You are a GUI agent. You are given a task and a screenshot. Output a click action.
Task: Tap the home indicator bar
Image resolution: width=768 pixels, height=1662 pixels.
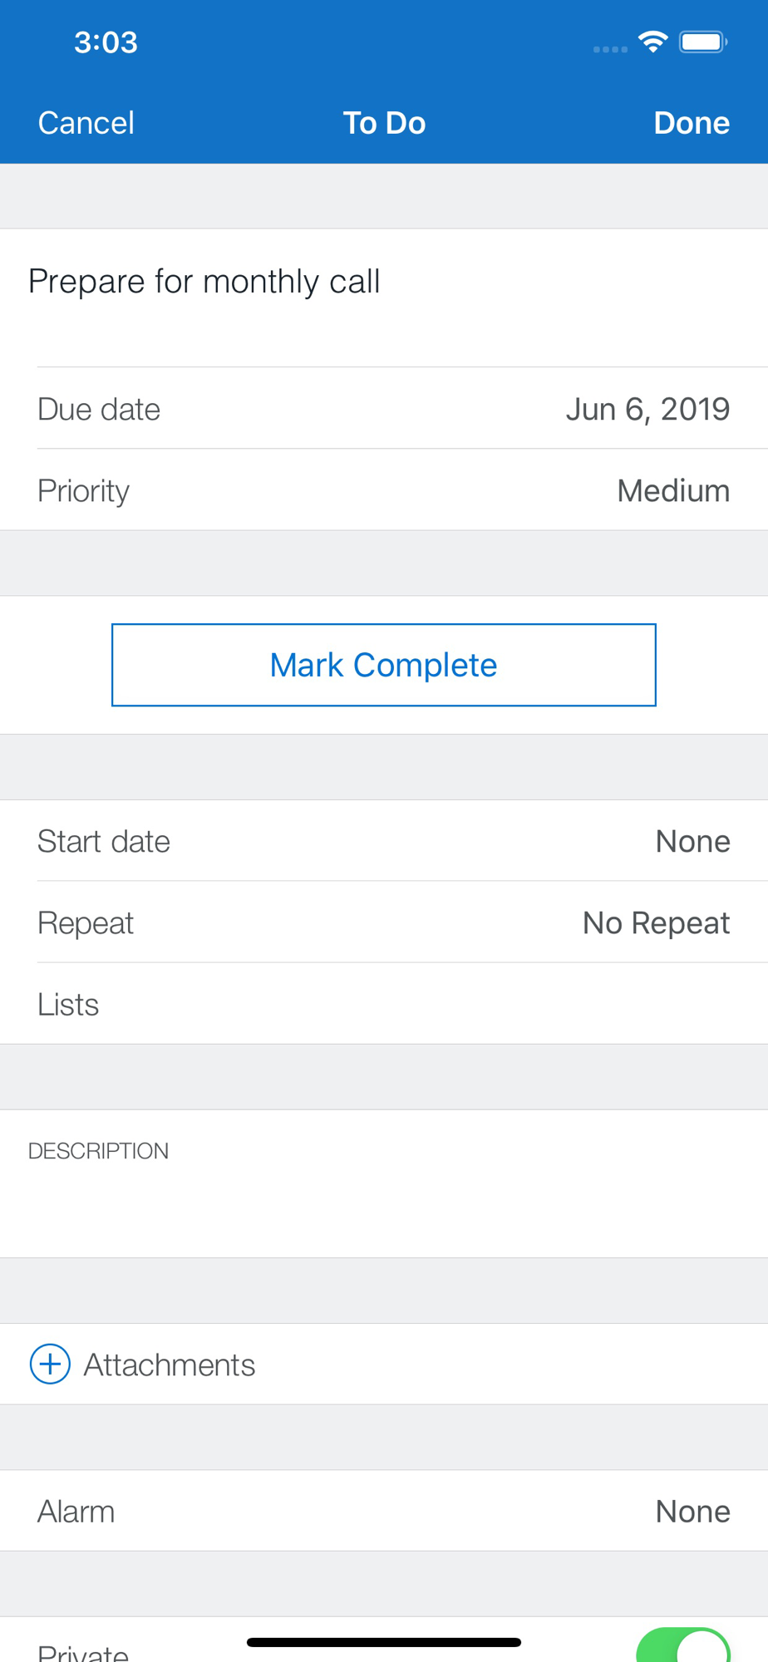[384, 1642]
